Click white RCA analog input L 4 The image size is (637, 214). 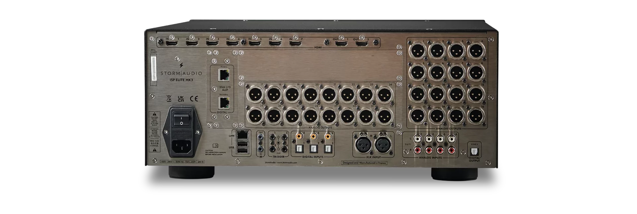click(451, 139)
